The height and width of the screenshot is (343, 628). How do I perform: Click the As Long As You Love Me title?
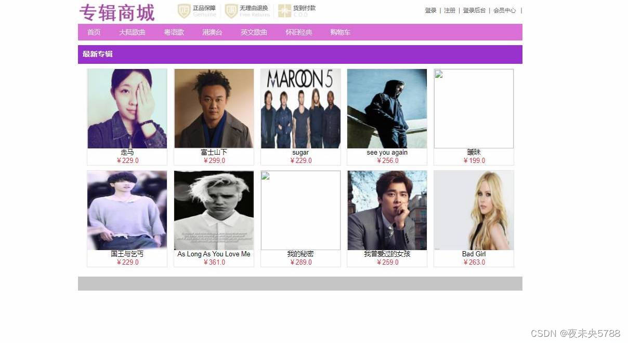(214, 254)
